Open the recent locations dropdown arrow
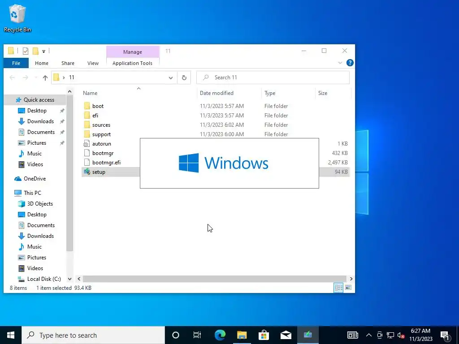 [x=36, y=77]
